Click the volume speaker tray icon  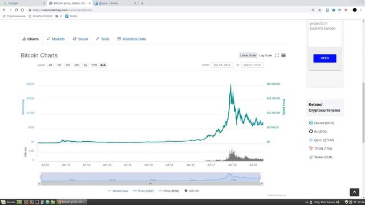[338, 202]
